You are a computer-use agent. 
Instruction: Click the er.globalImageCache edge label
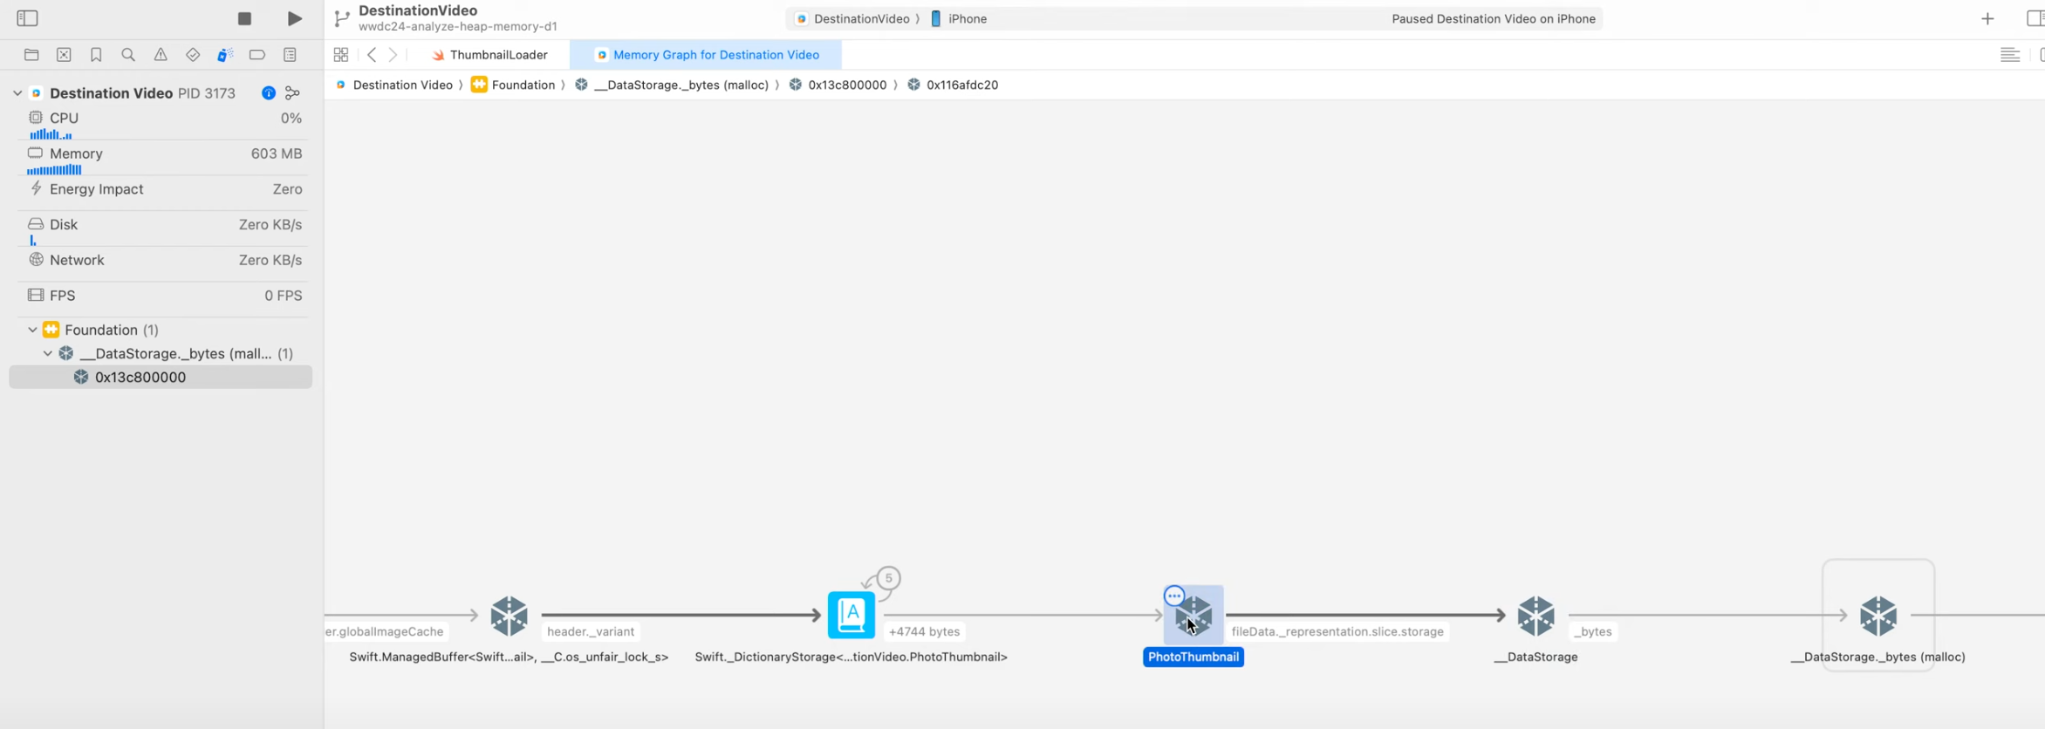pos(385,631)
